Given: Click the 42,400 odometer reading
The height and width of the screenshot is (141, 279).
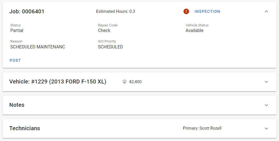Looking at the screenshot, I should (135, 82).
